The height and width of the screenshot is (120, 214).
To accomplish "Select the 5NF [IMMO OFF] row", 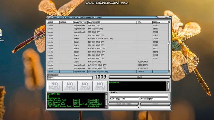I will [107, 25].
